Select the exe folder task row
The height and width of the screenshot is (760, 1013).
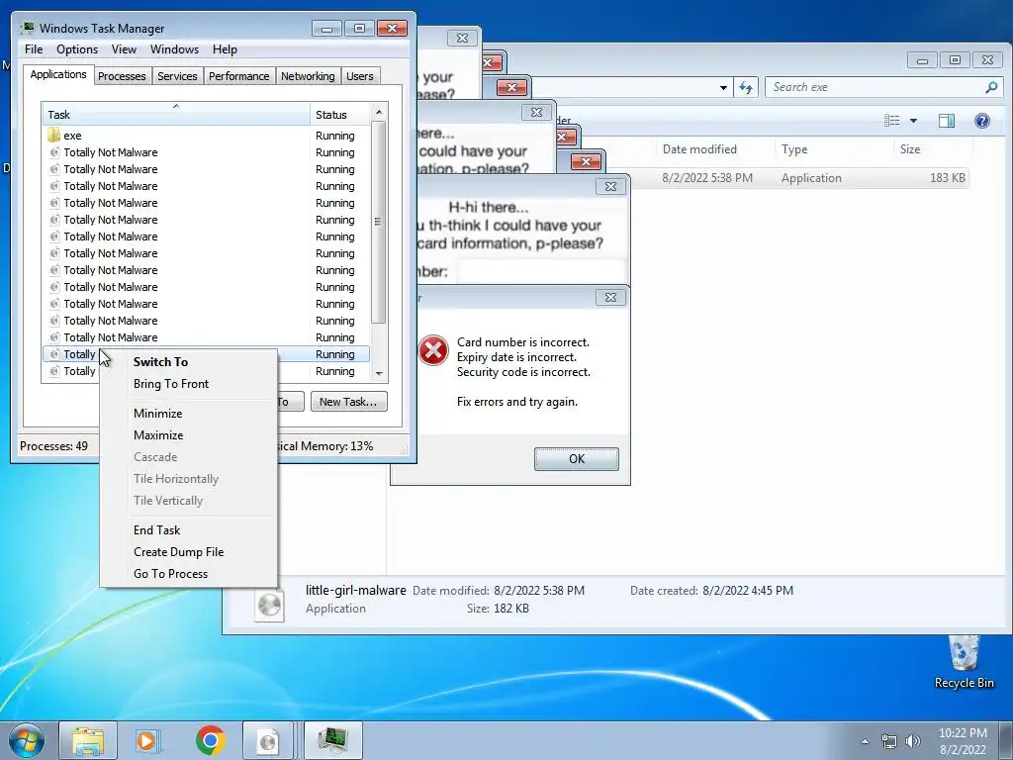(x=206, y=136)
